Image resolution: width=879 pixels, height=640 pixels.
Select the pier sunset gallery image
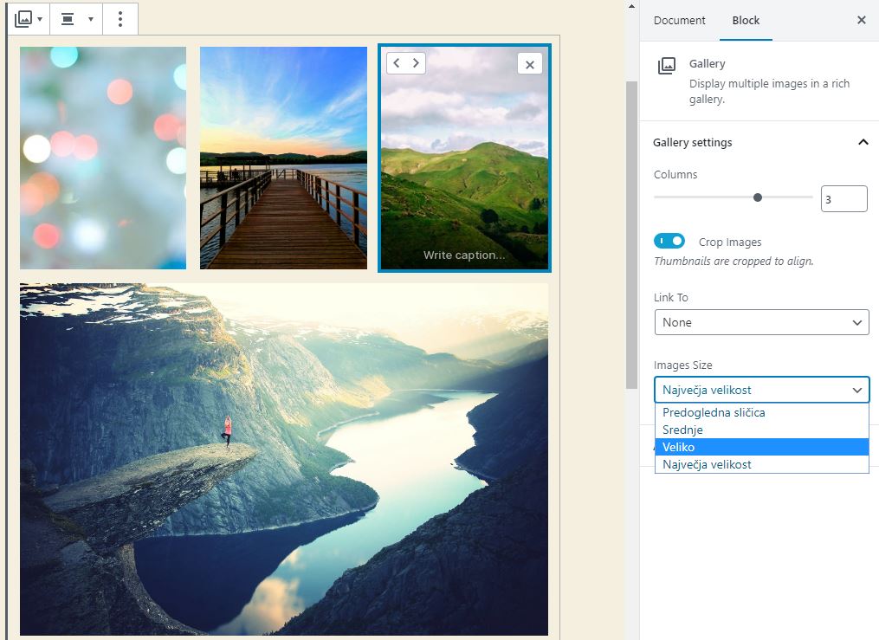coord(283,158)
